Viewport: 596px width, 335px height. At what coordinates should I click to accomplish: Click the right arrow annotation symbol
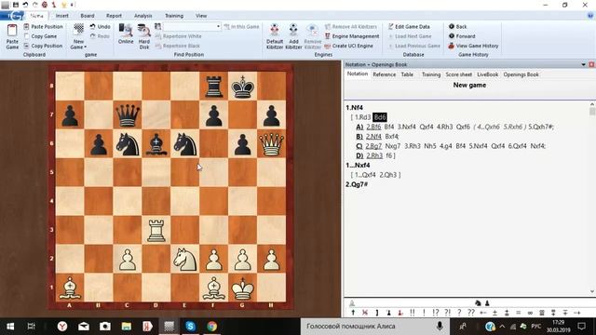pos(577,313)
